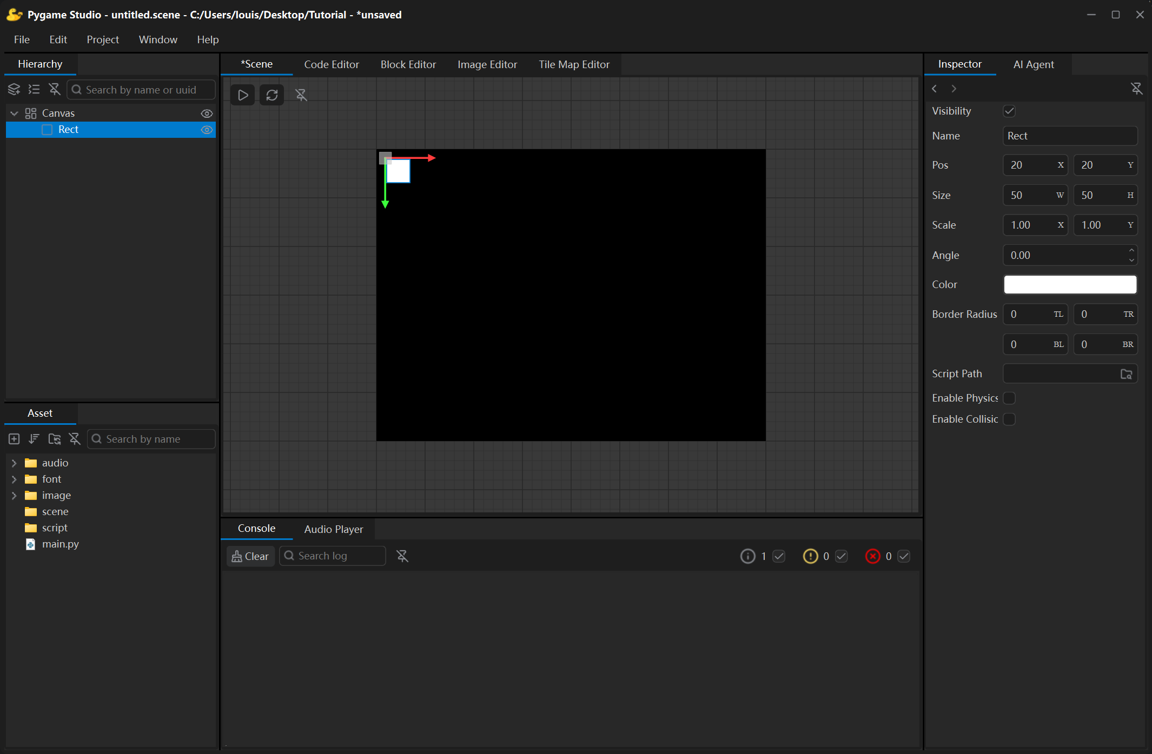Click the Search by name or uuid field
Viewport: 1152px width, 754px height.
[141, 90]
